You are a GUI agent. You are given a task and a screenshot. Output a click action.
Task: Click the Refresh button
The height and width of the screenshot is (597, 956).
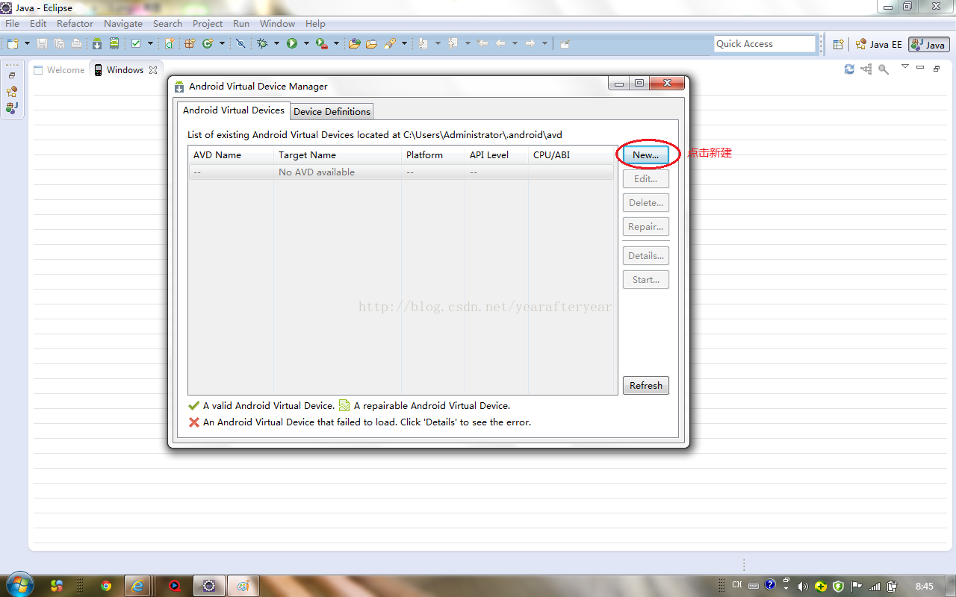click(x=646, y=386)
